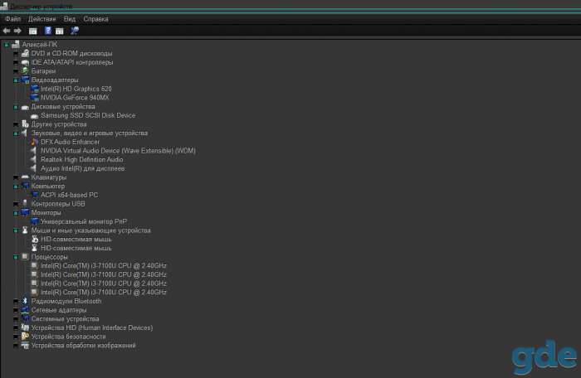Open the Справка menu

95,19
